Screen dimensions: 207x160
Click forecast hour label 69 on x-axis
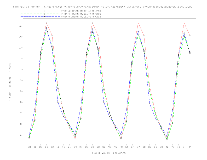161,147
